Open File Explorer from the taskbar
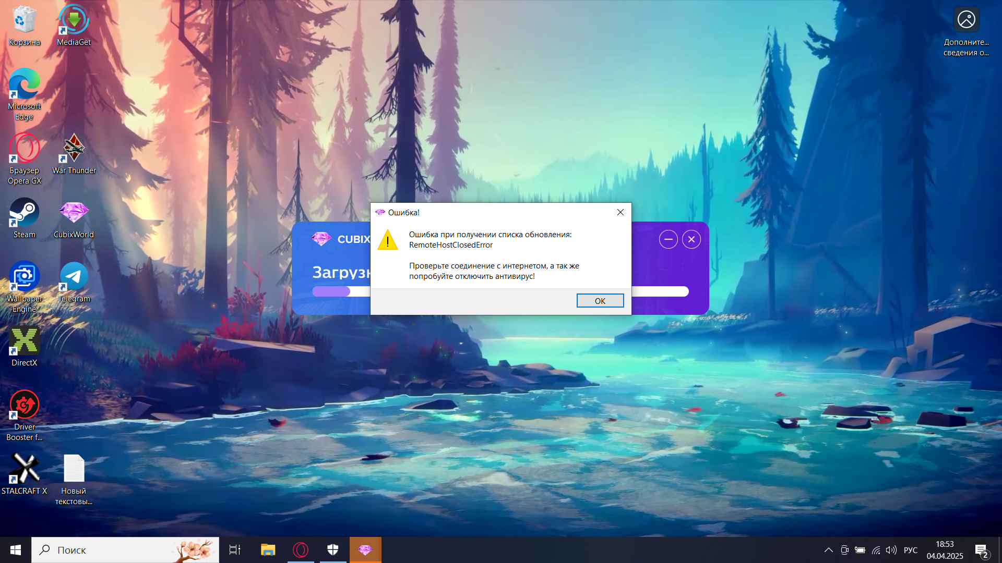 pos(268,550)
